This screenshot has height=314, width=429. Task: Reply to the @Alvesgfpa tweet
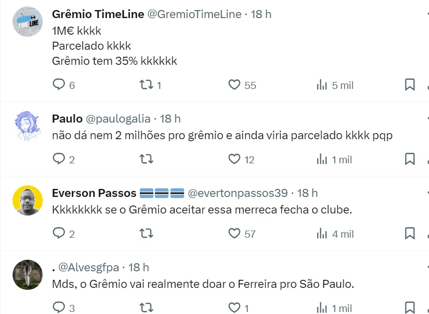click(59, 307)
